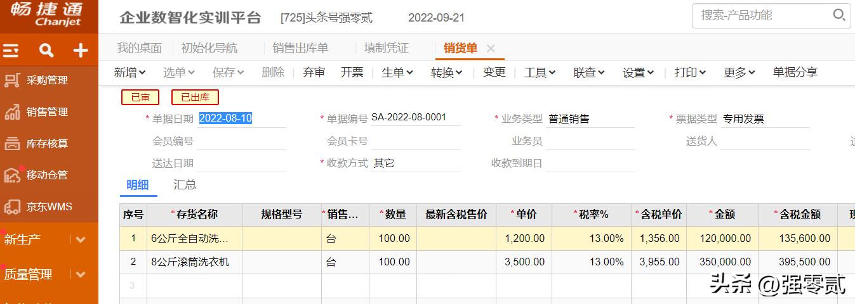Open 移动仓管 mobile warehouse module
The width and height of the screenshot is (855, 304).
tap(47, 175)
